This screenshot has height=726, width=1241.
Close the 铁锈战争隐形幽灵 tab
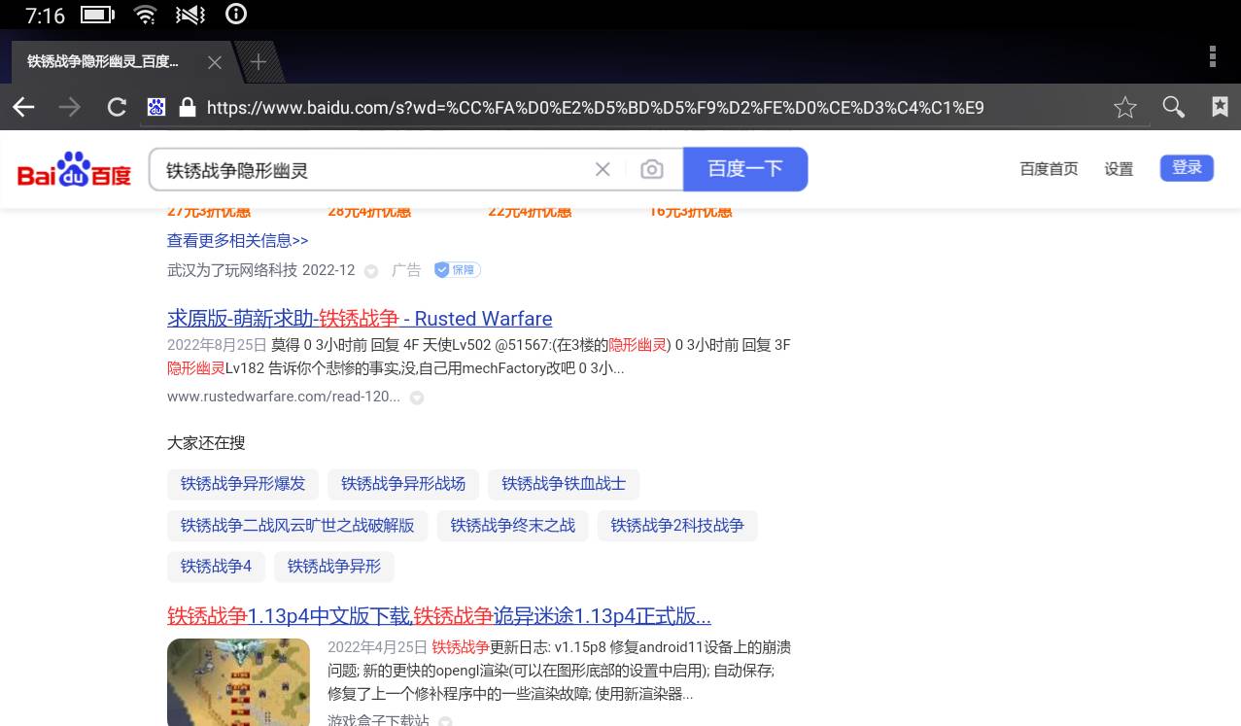pyautogui.click(x=215, y=62)
